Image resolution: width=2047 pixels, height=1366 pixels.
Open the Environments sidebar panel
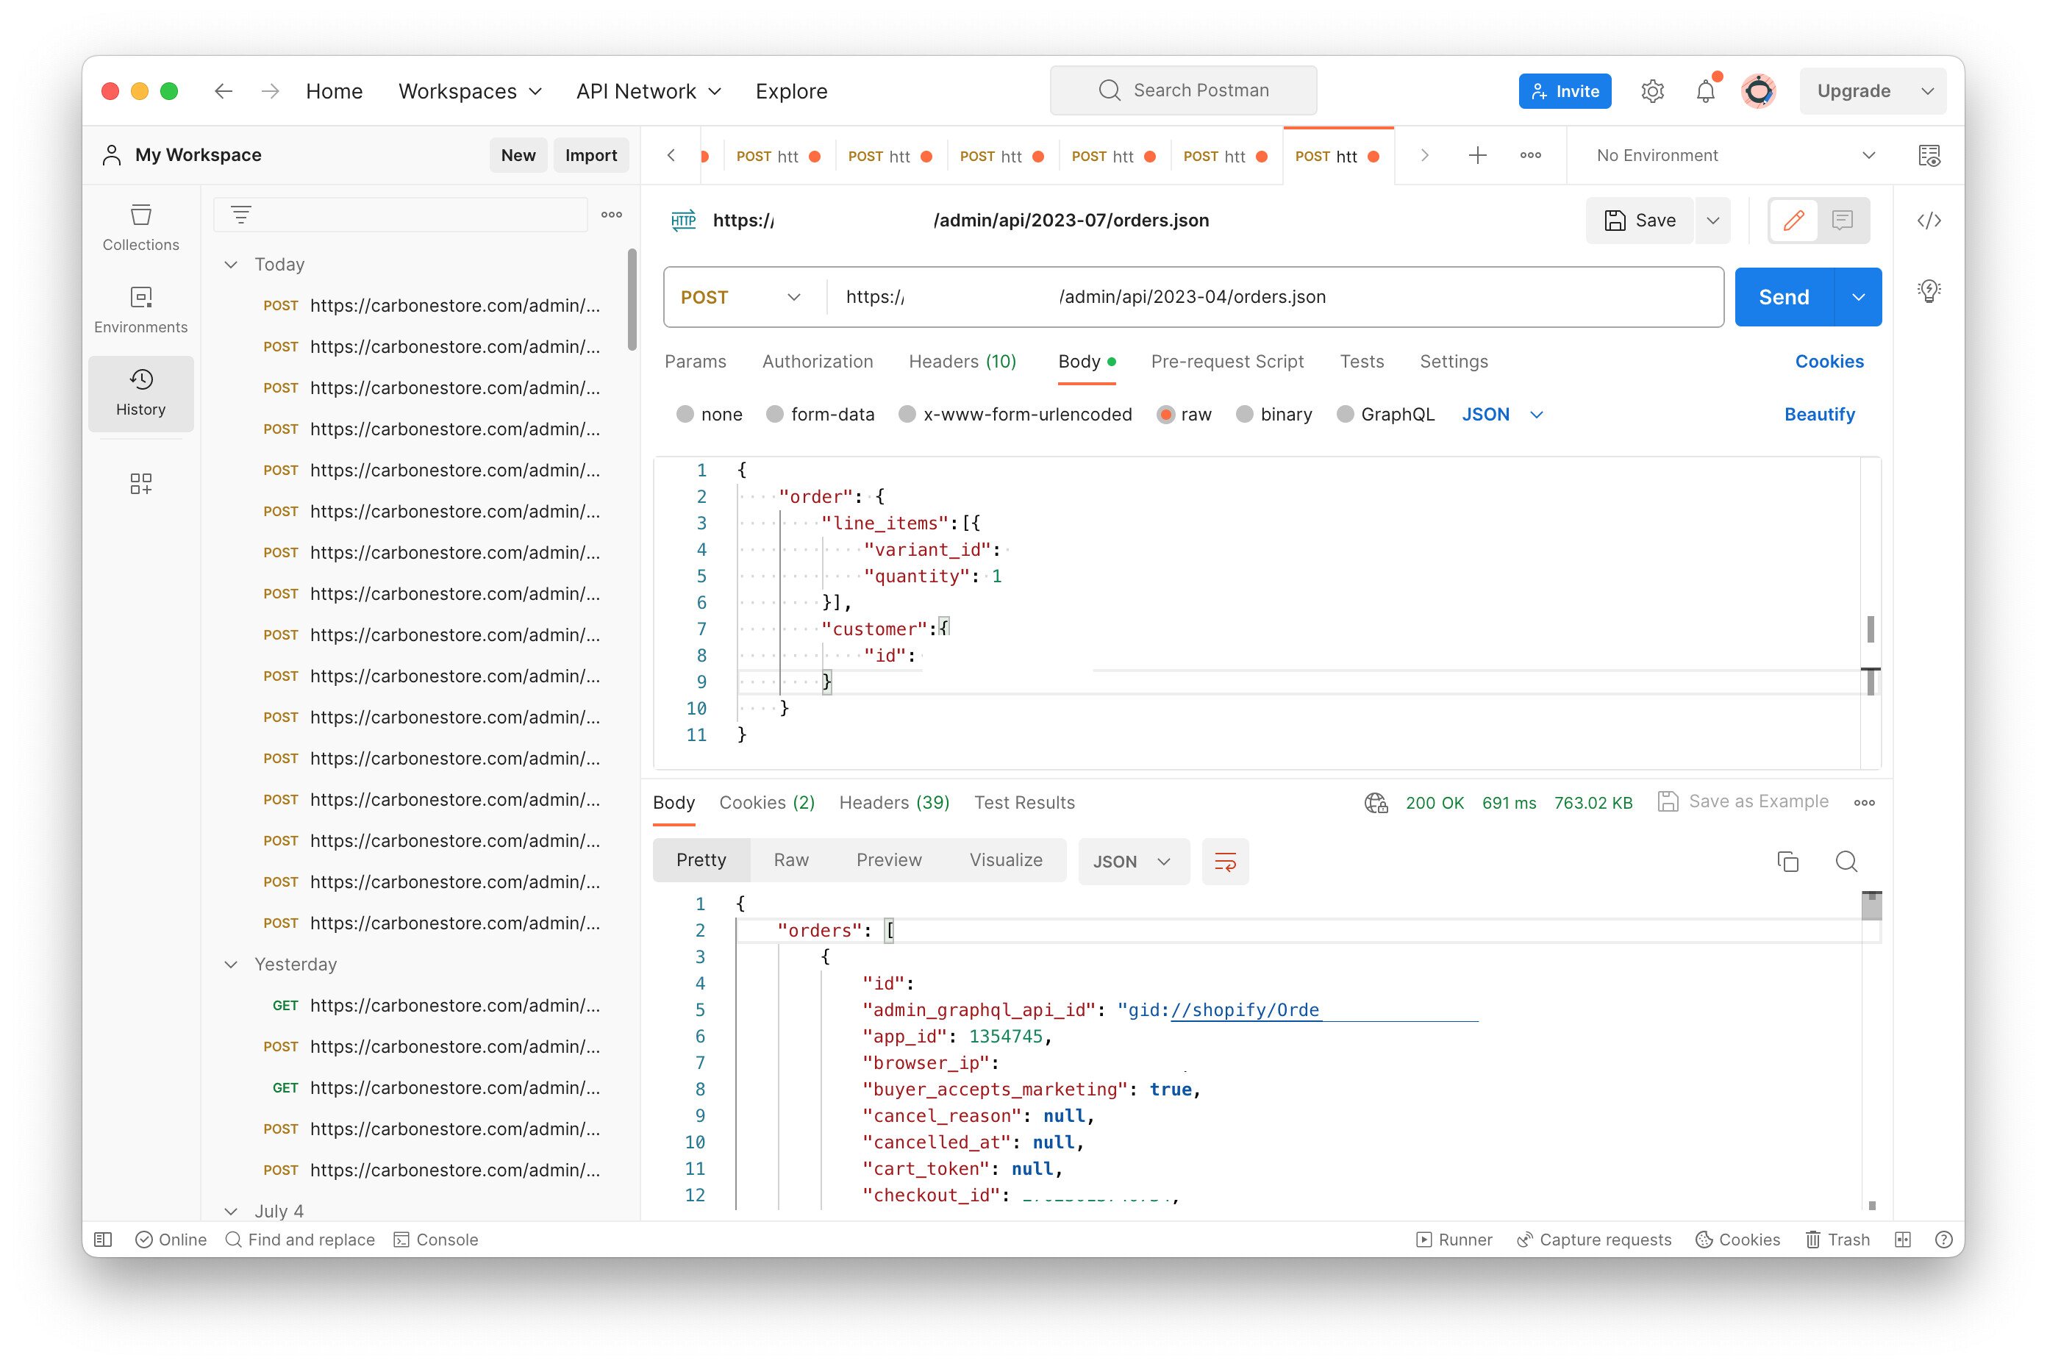pyautogui.click(x=140, y=310)
